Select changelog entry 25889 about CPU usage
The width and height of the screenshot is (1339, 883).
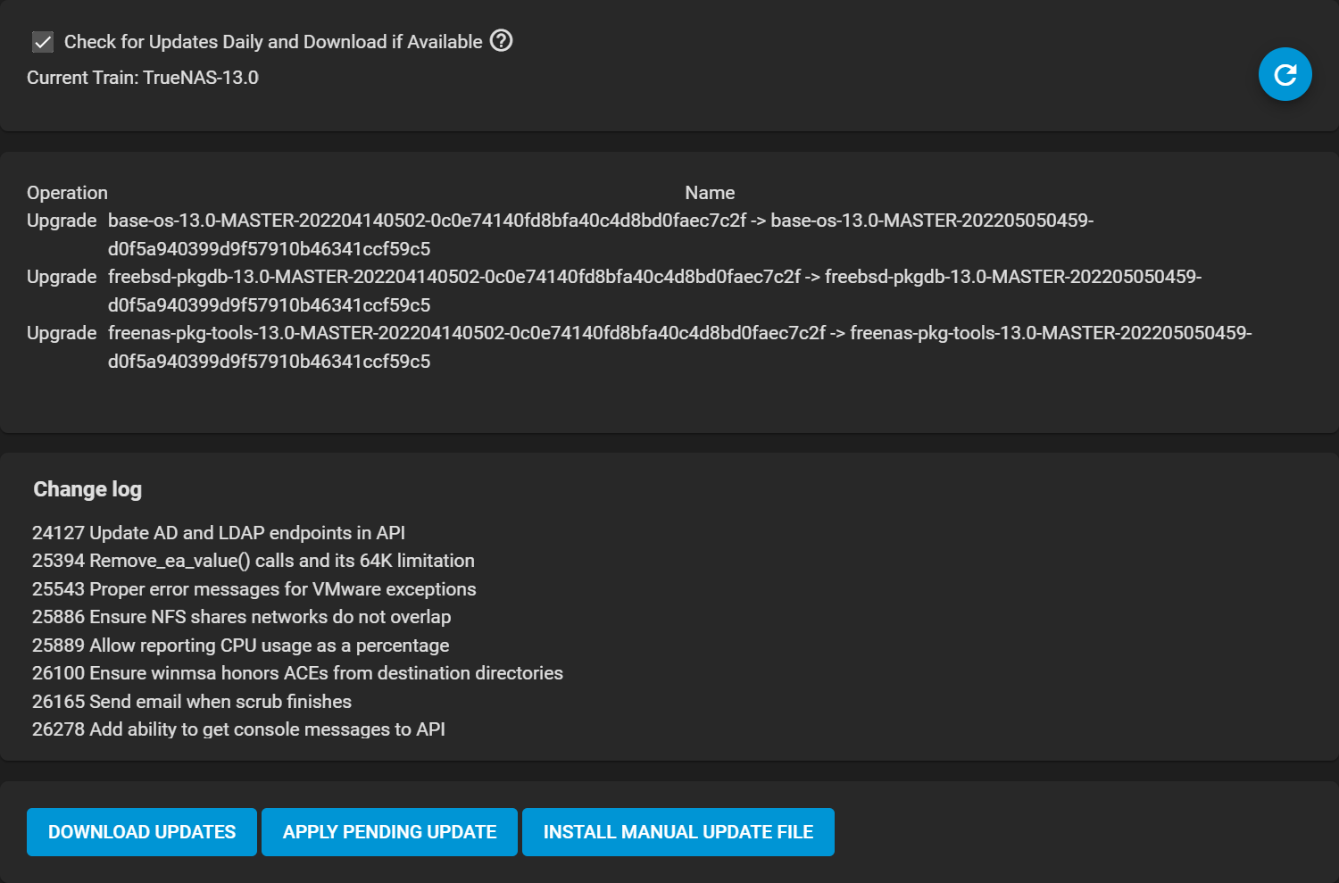click(x=241, y=646)
